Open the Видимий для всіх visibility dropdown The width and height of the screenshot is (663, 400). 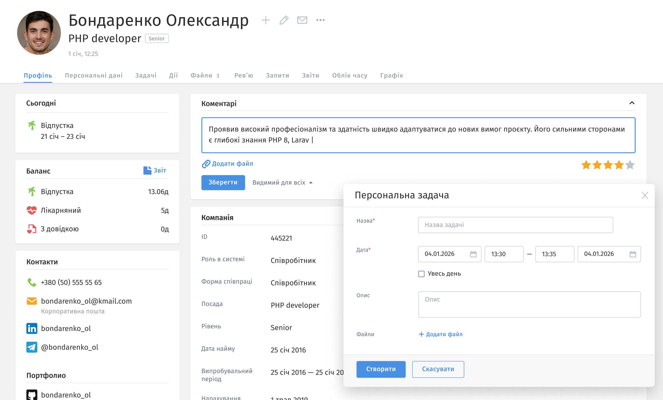(282, 183)
